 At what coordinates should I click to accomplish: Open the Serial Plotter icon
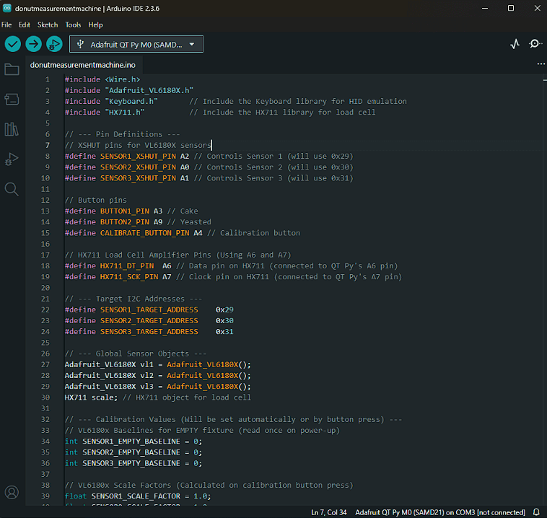click(515, 44)
